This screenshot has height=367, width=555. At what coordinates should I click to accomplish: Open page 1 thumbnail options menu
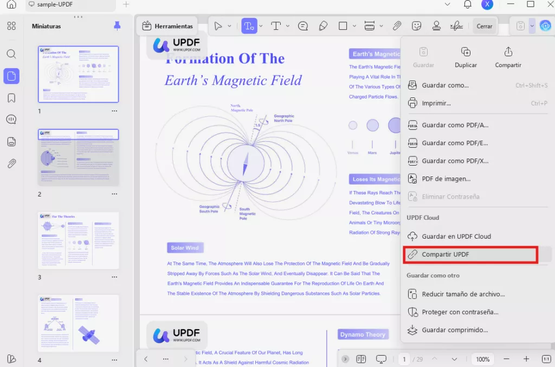[x=114, y=110]
